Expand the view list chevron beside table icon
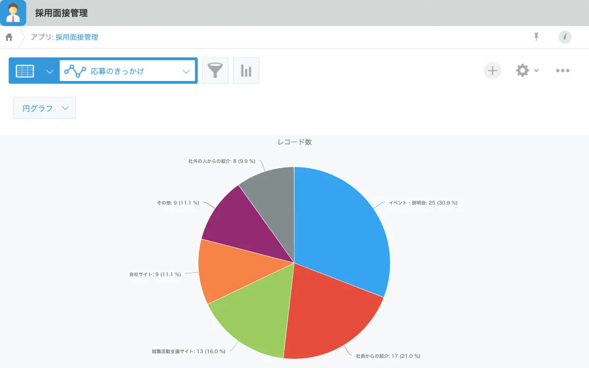The image size is (589, 368). pos(50,71)
